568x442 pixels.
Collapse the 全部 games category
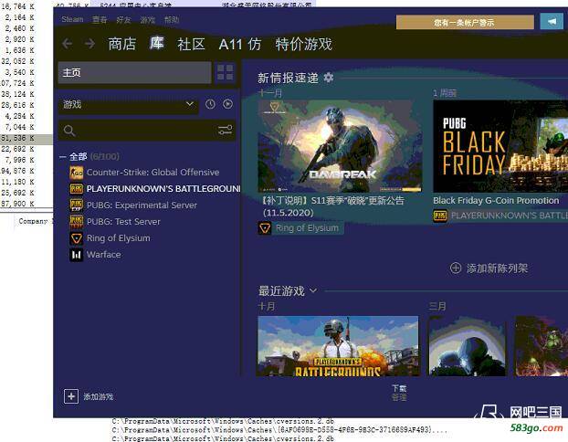(x=63, y=156)
